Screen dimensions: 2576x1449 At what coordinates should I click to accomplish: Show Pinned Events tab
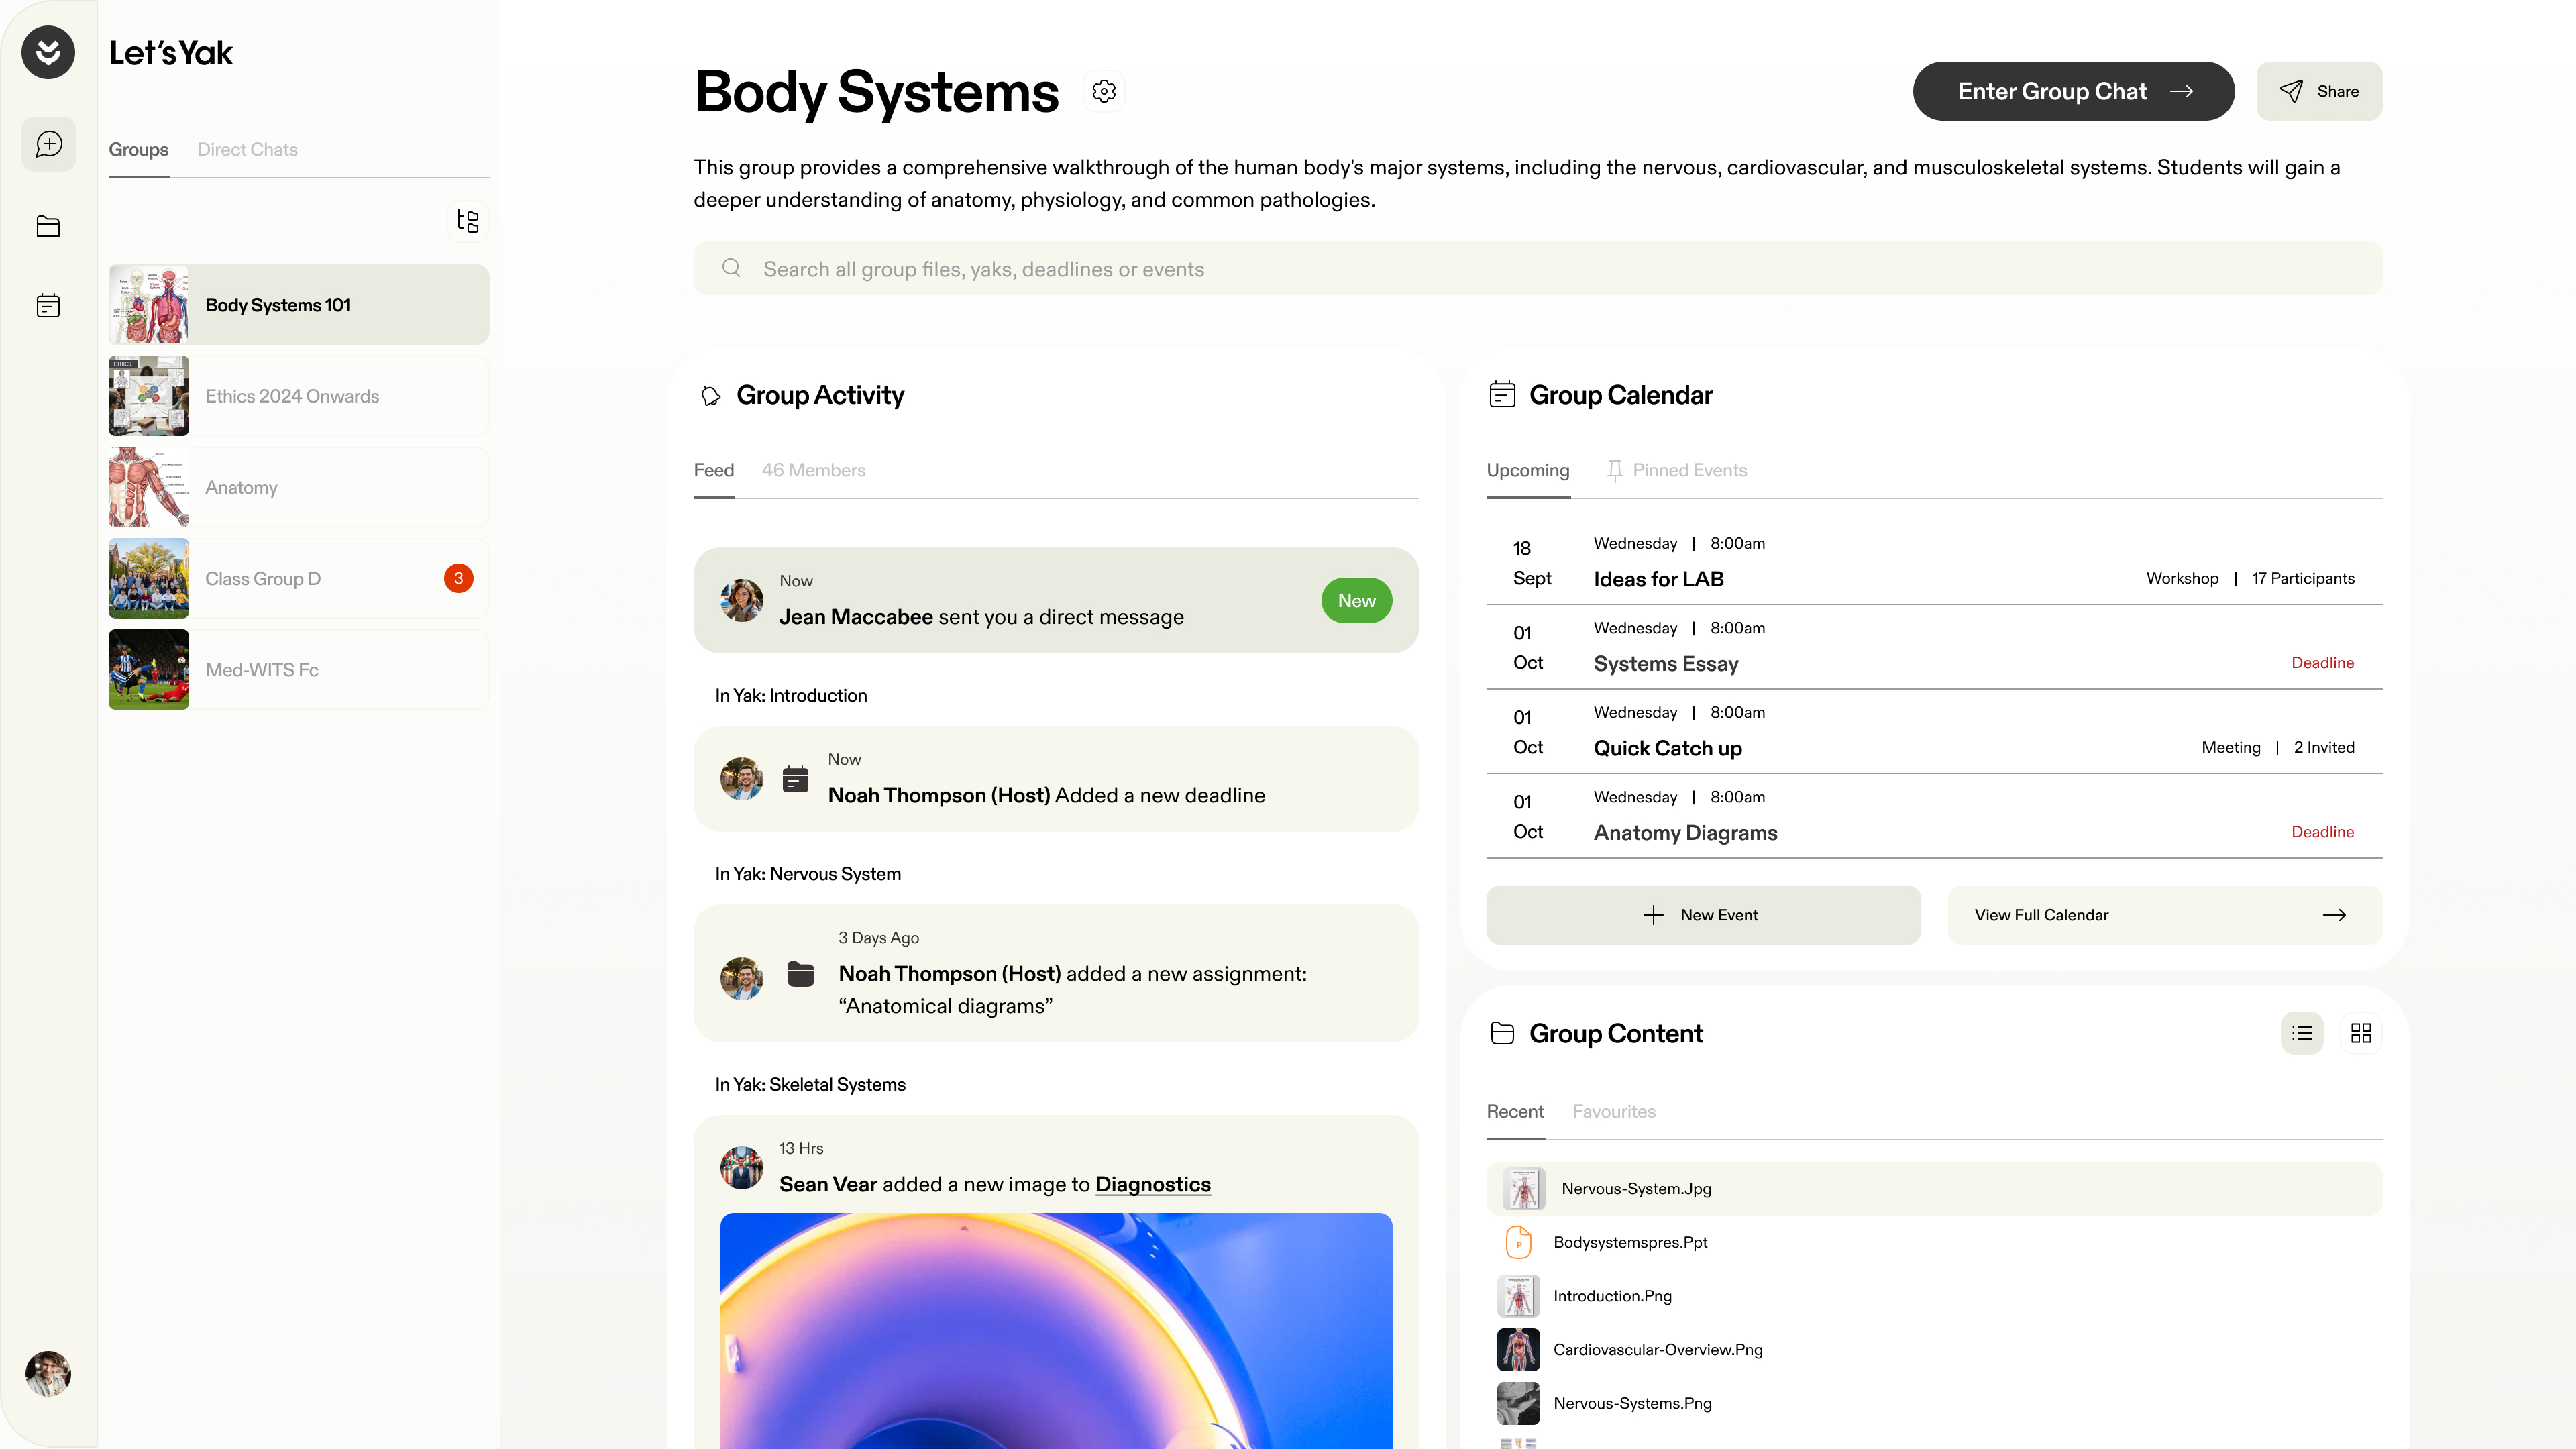click(x=1688, y=470)
